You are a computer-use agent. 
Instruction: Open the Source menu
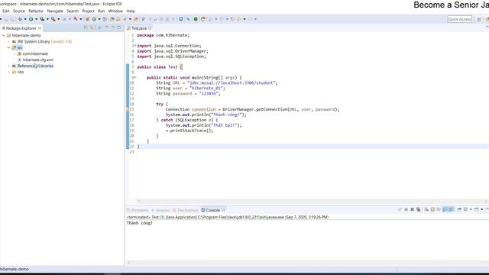(x=18, y=11)
